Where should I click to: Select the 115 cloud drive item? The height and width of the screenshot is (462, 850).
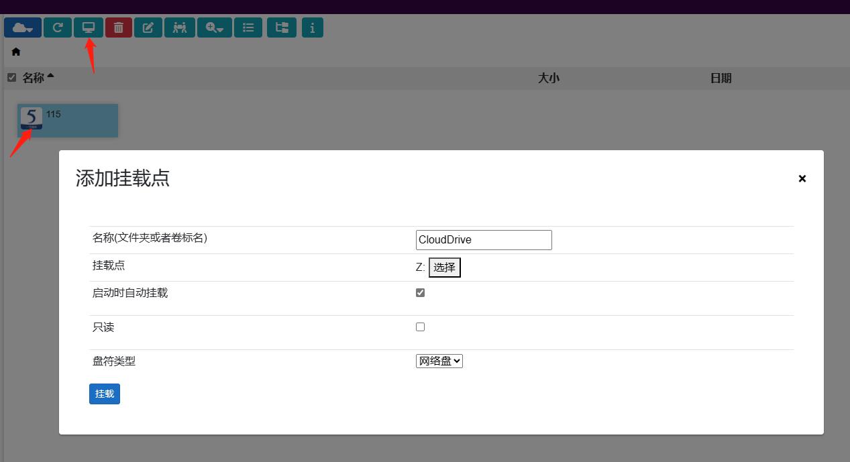pos(68,121)
